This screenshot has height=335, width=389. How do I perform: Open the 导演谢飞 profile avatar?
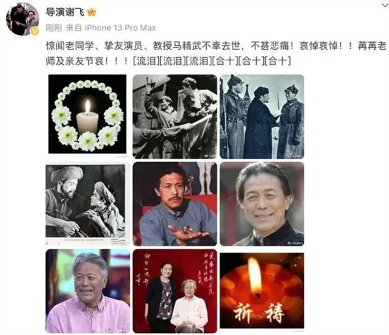pyautogui.click(x=22, y=19)
